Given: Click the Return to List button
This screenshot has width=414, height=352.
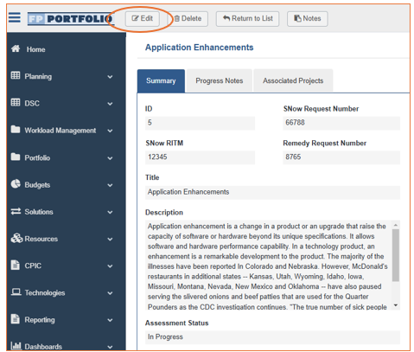Looking at the screenshot, I should click(247, 19).
